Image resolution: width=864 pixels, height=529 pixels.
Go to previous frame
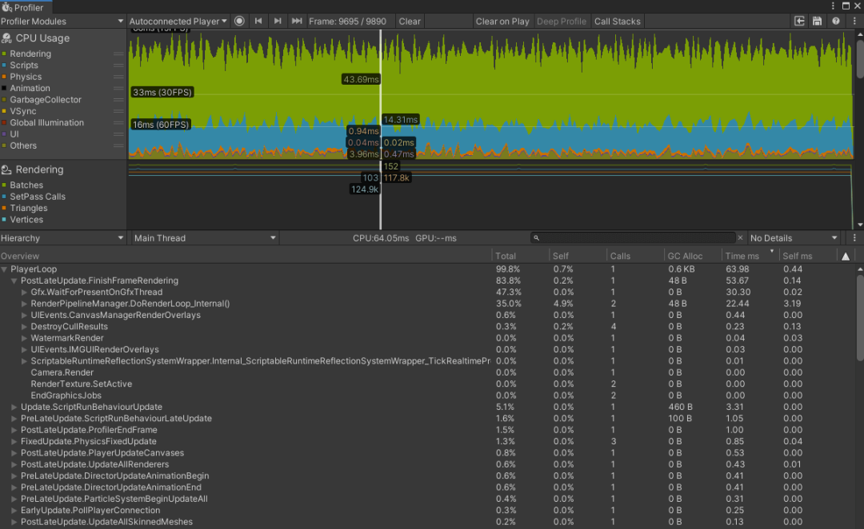click(258, 21)
